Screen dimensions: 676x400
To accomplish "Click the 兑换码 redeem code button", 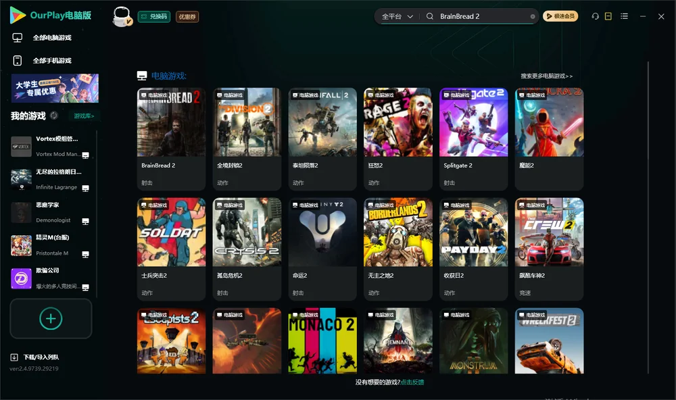I will pos(154,17).
